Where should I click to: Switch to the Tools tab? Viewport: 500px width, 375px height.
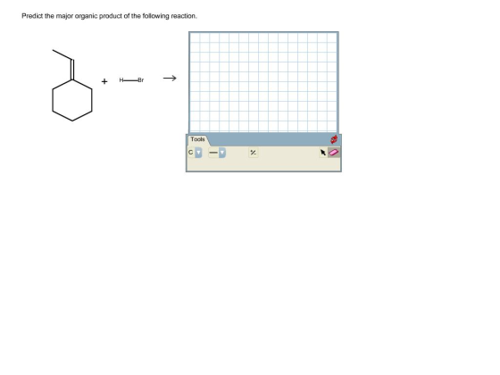197,139
